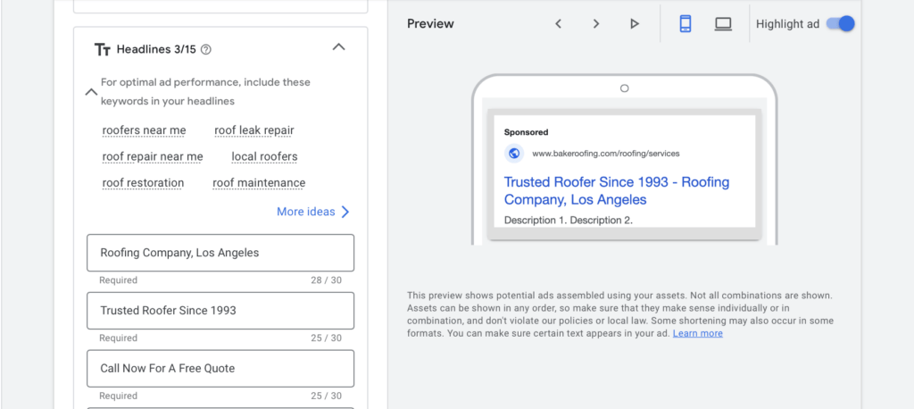Choose the 'local roofers' keyword suggestion
The image size is (914, 409).
(x=264, y=156)
